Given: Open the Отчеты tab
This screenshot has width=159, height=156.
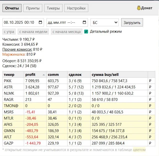Looking at the screenshot, I should [12, 8].
